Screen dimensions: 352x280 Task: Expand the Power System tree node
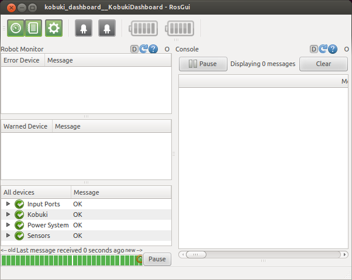[8, 225]
